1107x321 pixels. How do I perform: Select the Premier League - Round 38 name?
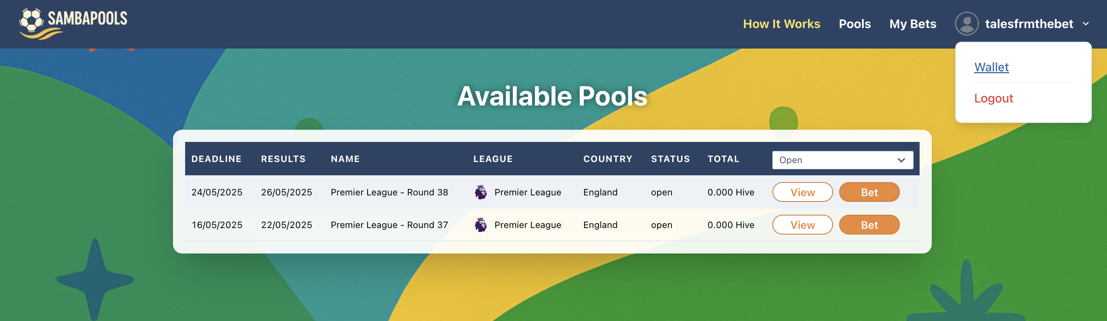click(389, 192)
